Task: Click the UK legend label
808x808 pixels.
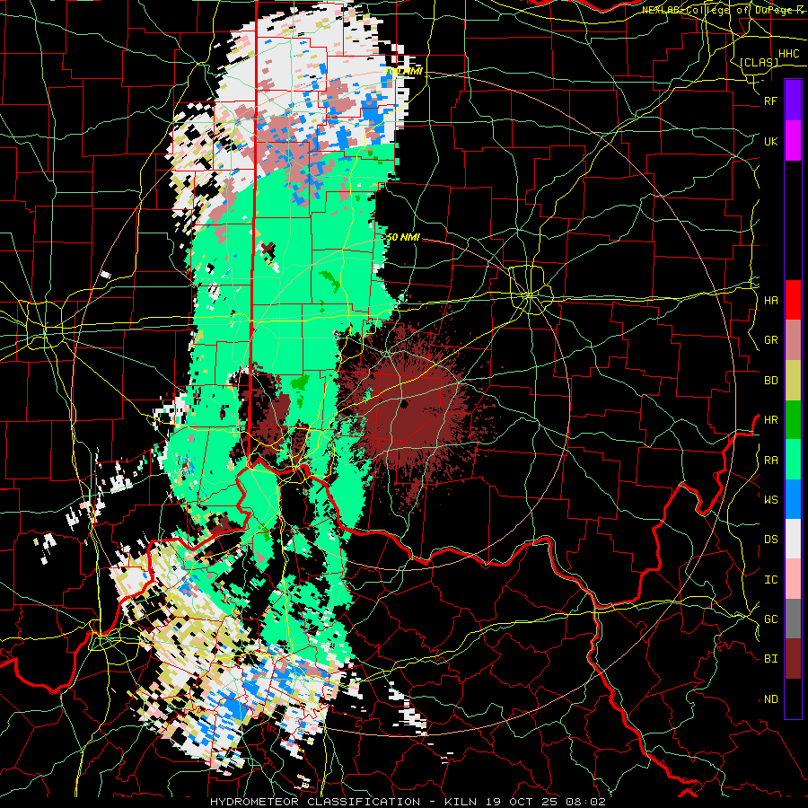Action: pos(771,141)
